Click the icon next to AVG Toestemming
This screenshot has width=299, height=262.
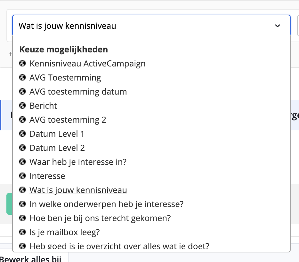22,77
